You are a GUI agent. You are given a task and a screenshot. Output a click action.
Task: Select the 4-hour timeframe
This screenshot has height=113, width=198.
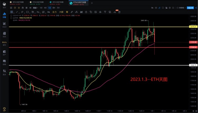pos(45,8)
